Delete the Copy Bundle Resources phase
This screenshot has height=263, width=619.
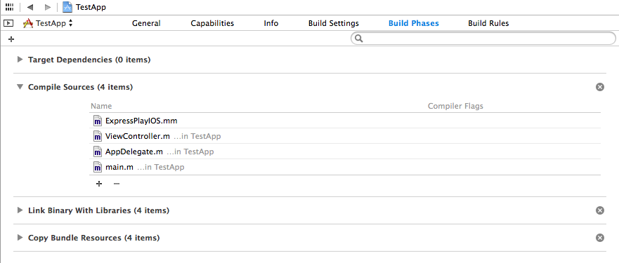pos(599,238)
